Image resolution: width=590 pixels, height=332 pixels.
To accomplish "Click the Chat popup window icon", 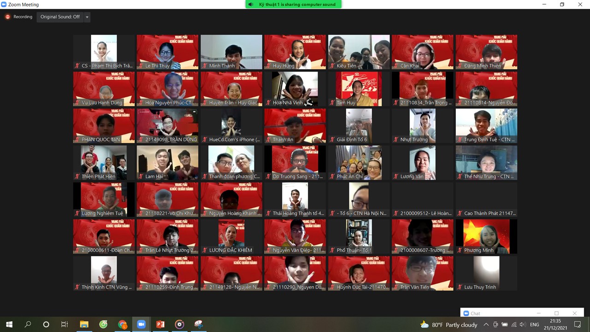I will 466,314.
